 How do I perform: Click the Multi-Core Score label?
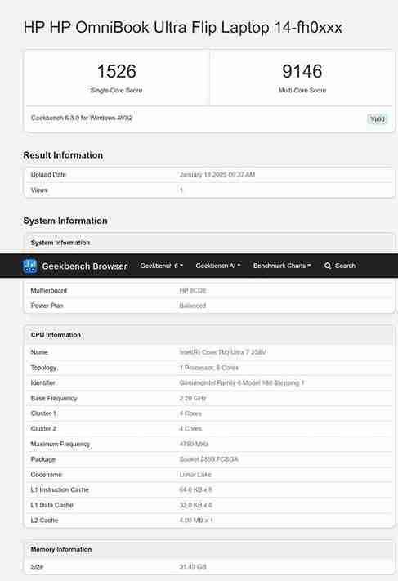click(302, 90)
